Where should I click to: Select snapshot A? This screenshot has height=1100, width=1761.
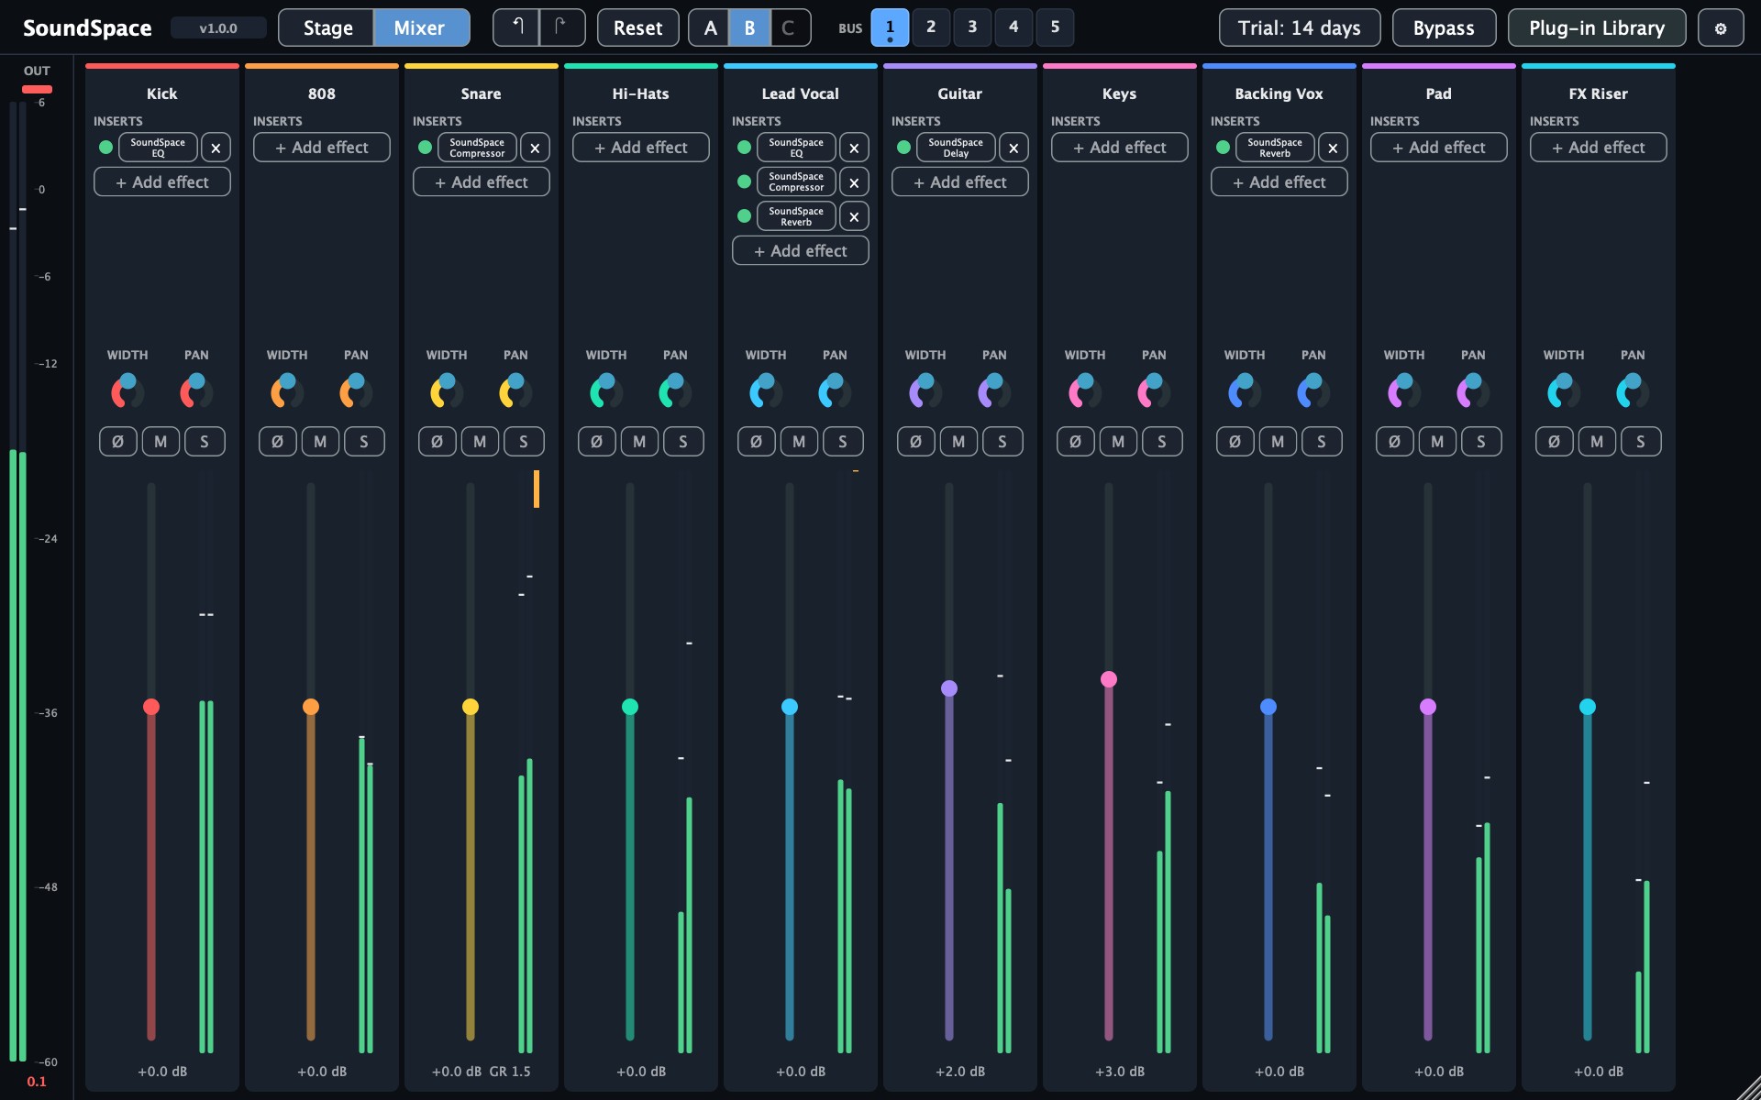710,27
